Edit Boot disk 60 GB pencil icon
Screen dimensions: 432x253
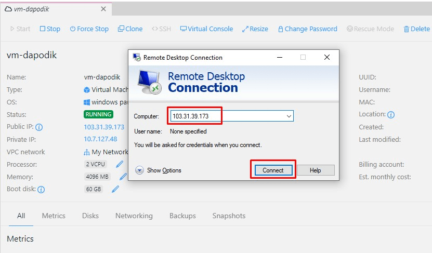115,189
